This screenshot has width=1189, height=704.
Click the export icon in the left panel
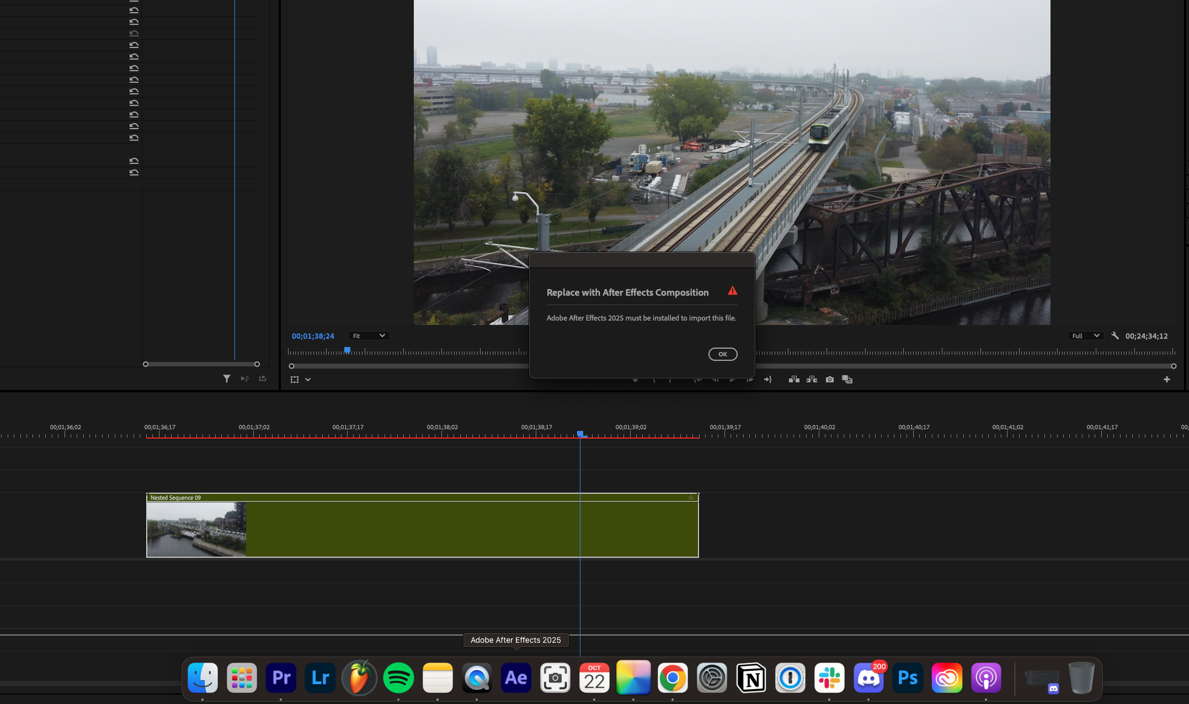point(262,379)
